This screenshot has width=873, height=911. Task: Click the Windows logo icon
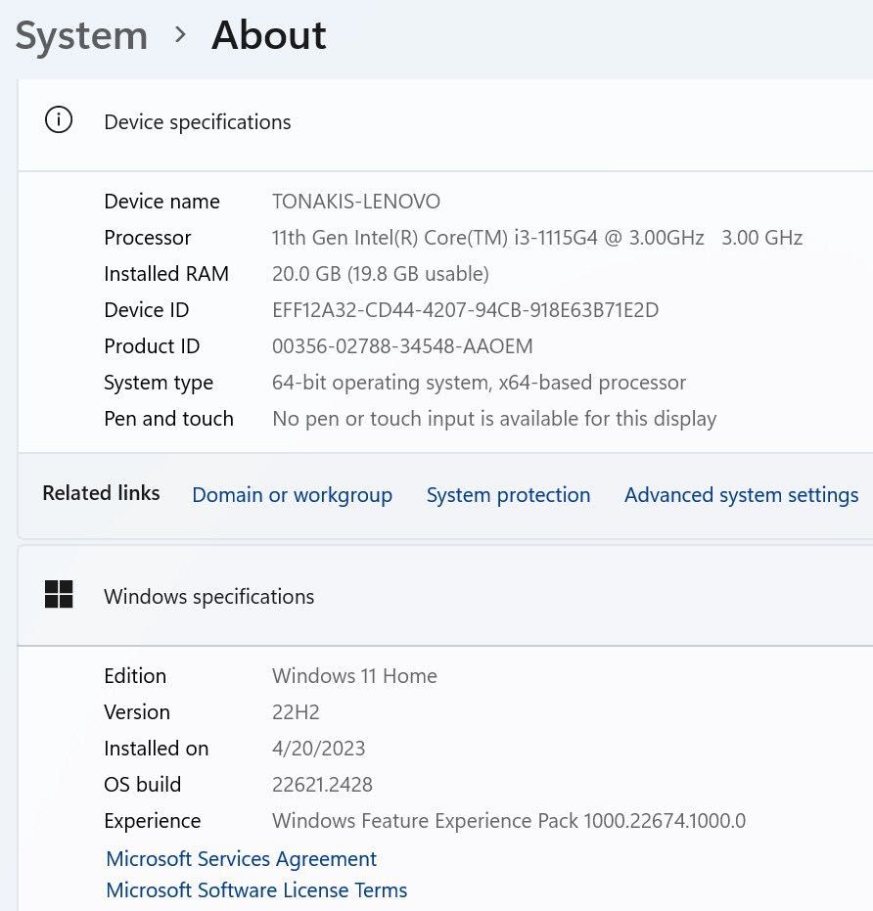[59, 594]
